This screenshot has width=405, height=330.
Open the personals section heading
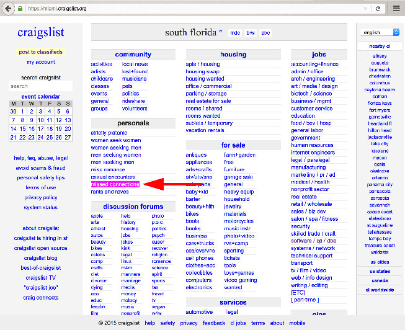click(x=133, y=123)
